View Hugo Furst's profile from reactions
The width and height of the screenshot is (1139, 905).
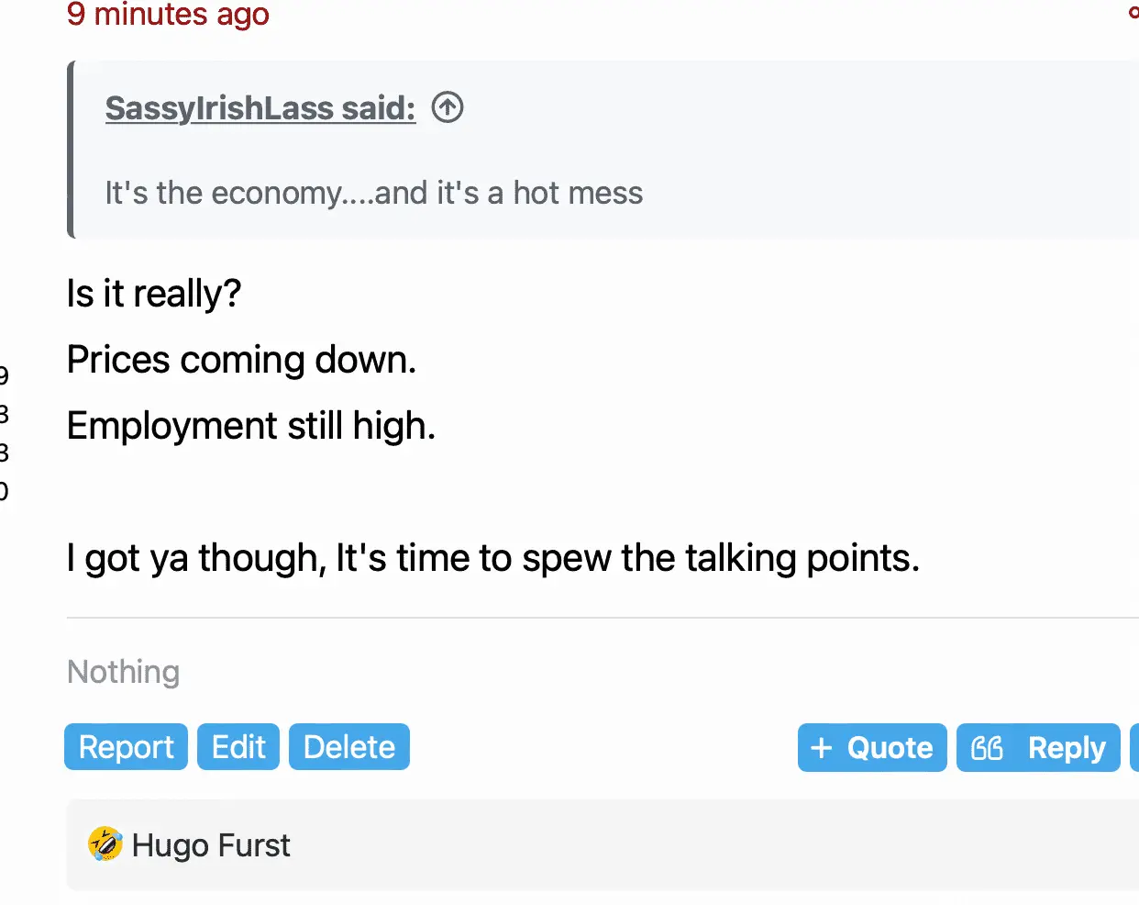click(211, 845)
